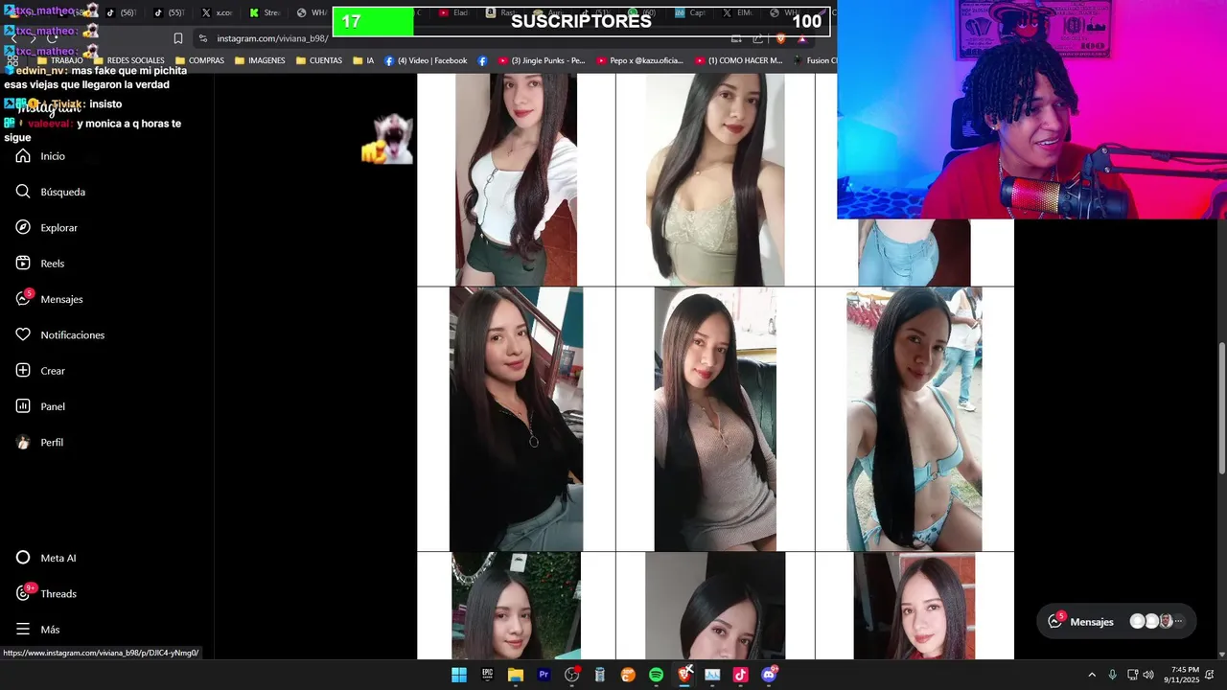Show hidden system tray icons
1227x690 pixels.
1091,675
